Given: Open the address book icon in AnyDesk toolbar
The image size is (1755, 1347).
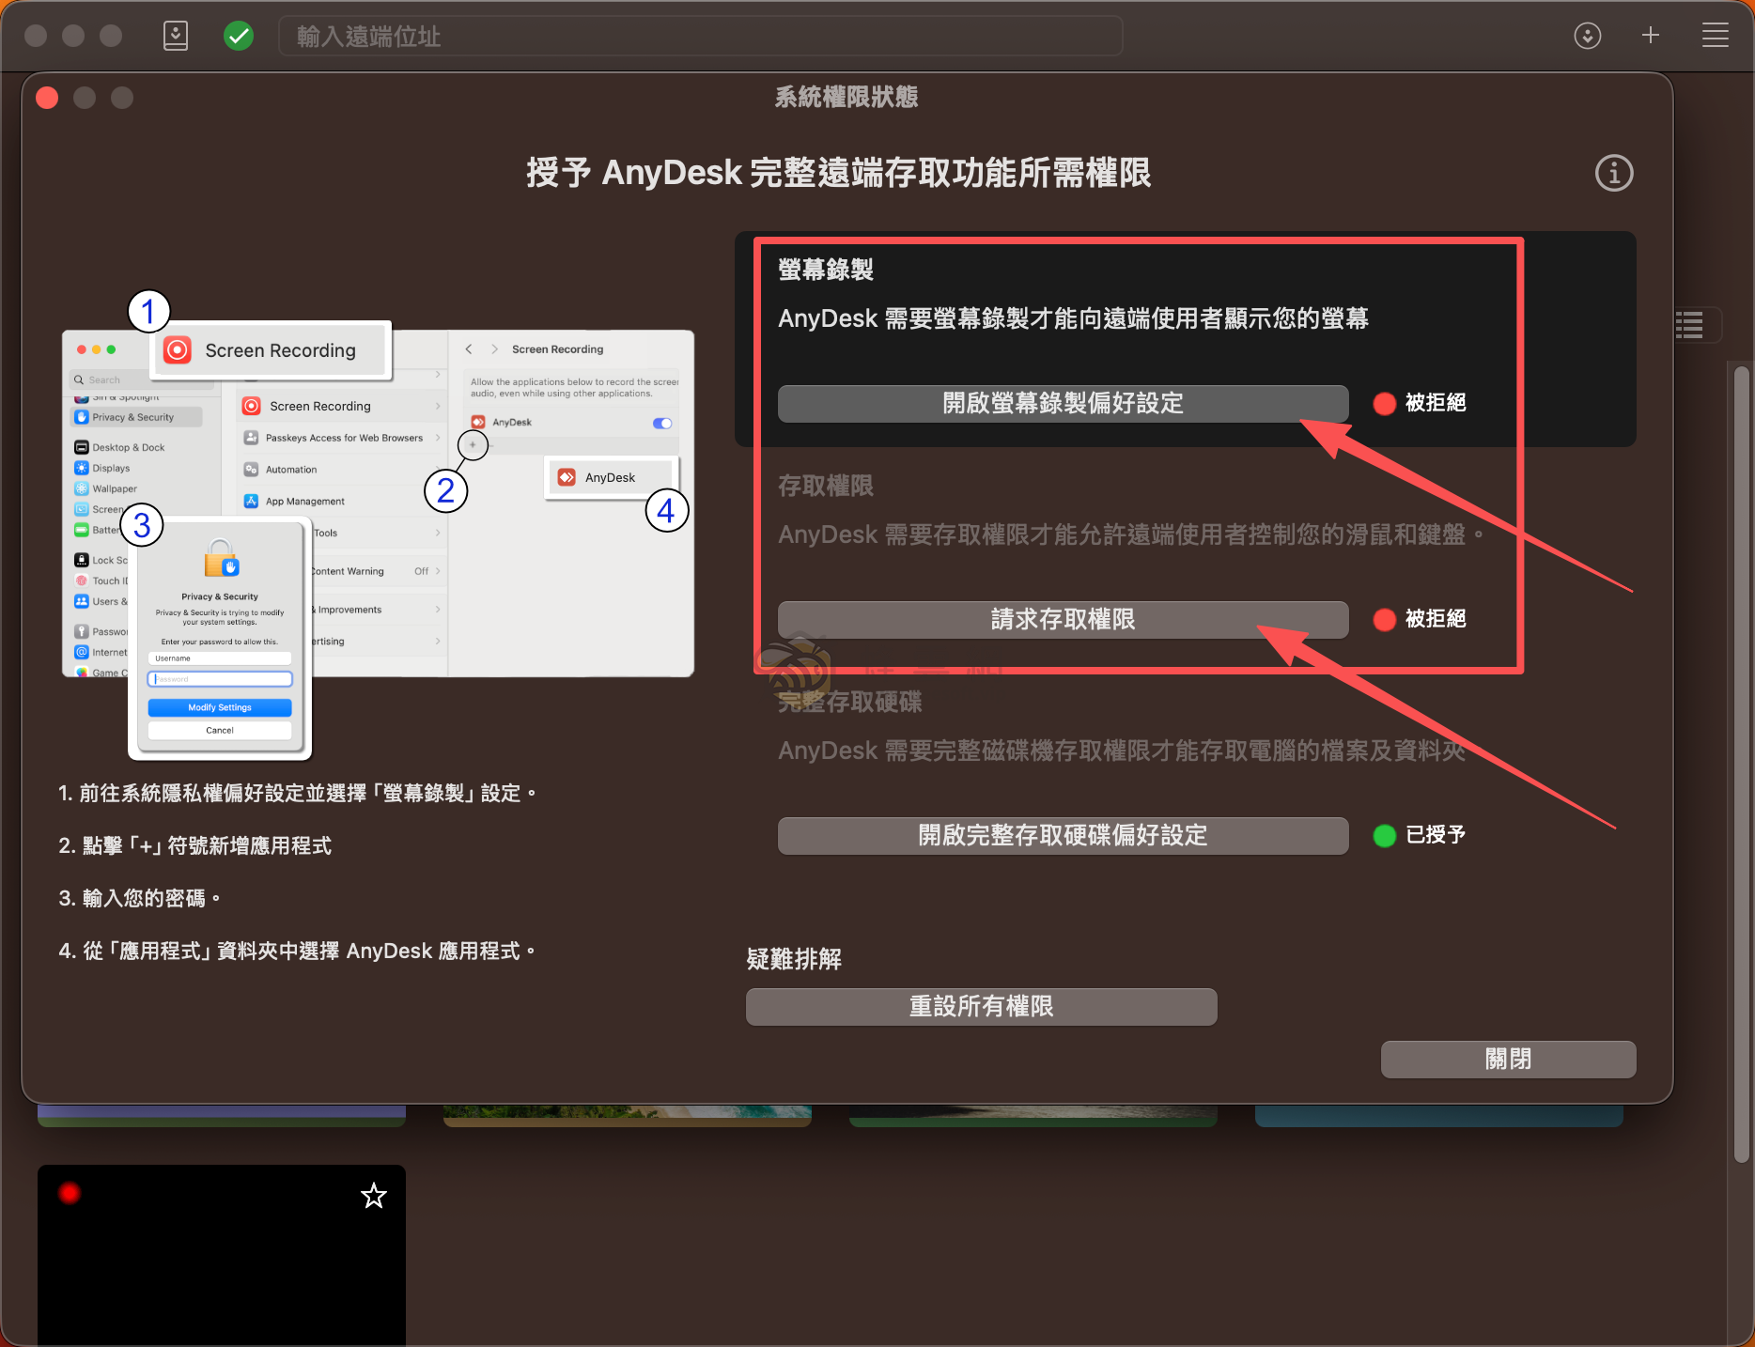Looking at the screenshot, I should tap(176, 36).
